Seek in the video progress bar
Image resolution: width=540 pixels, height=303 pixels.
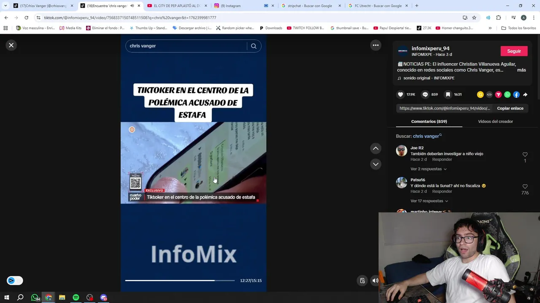(180, 280)
